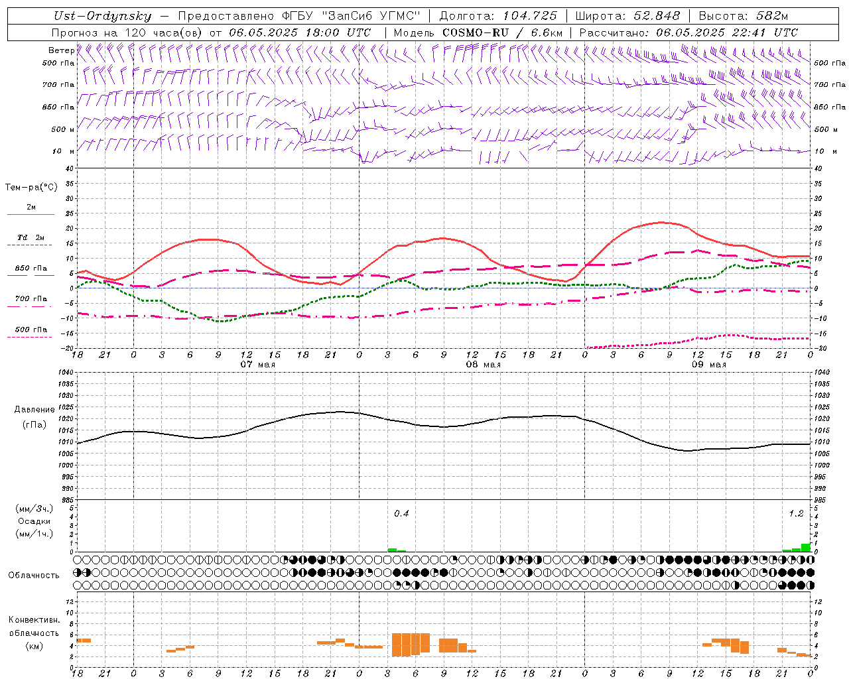
Task: Select the Широта: 52.848 header field
Action: coord(628,16)
